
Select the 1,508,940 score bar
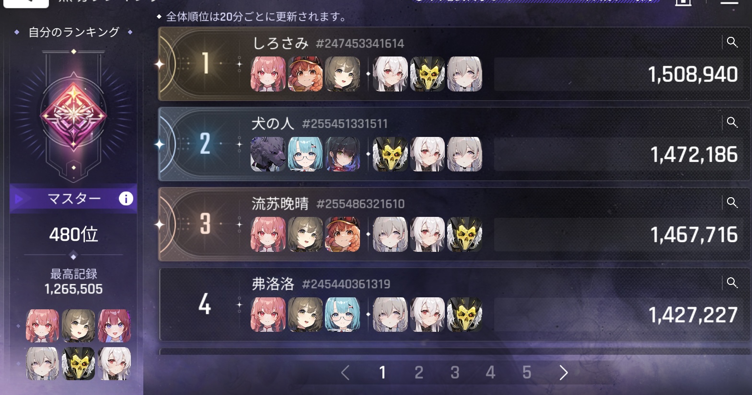[618, 74]
